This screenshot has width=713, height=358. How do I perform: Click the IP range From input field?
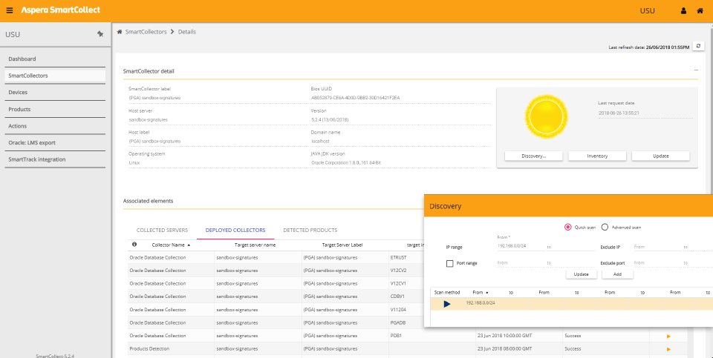click(x=518, y=245)
